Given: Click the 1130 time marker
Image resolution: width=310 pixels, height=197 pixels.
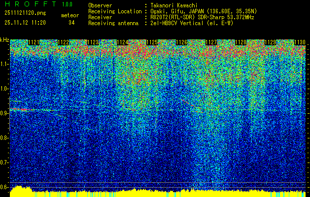Looking at the screenshot, I should [300, 43].
